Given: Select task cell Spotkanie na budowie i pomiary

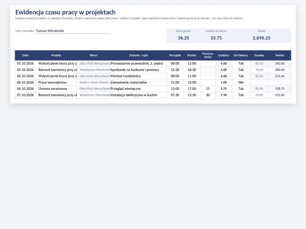Looking at the screenshot, I should tap(138, 70).
